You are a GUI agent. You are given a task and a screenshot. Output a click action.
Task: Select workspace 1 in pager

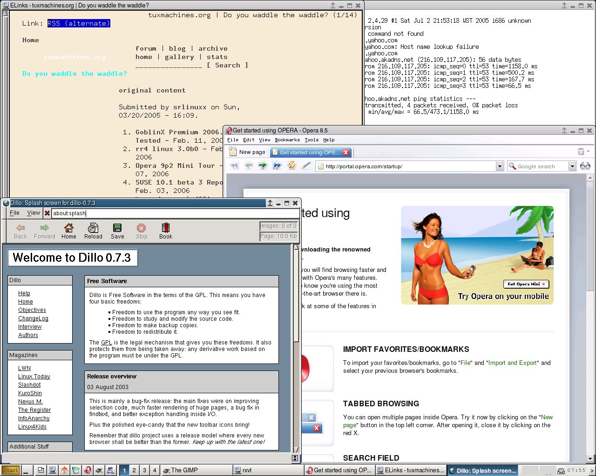124,470
